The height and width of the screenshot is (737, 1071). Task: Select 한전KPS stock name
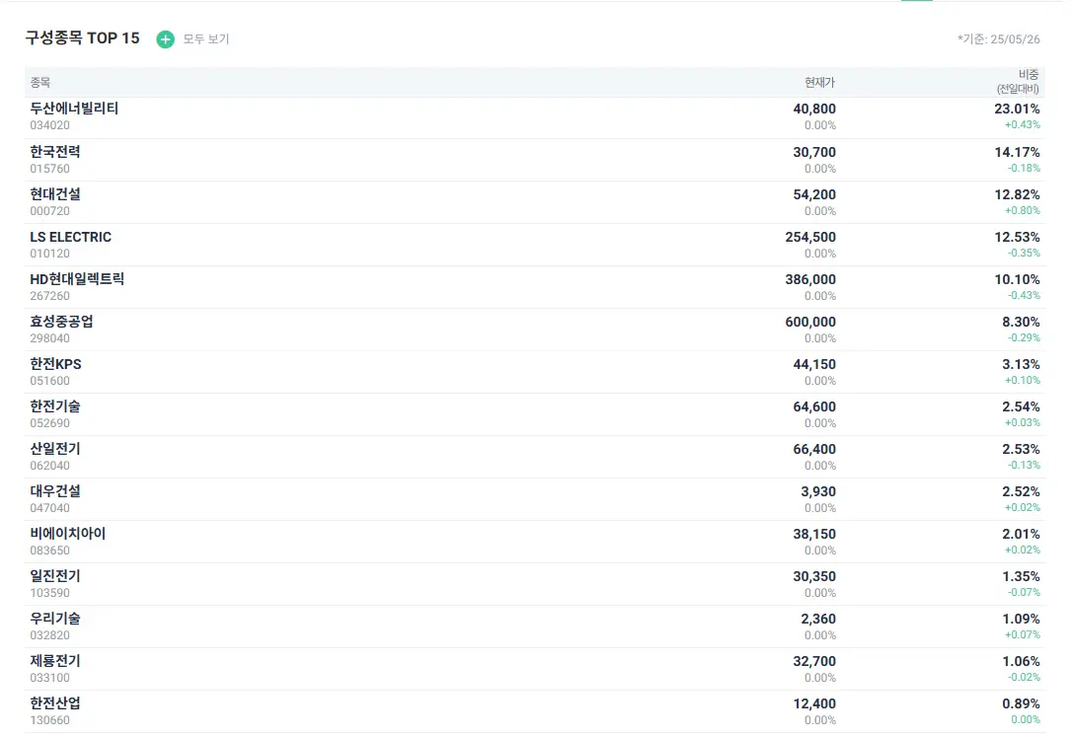point(55,364)
